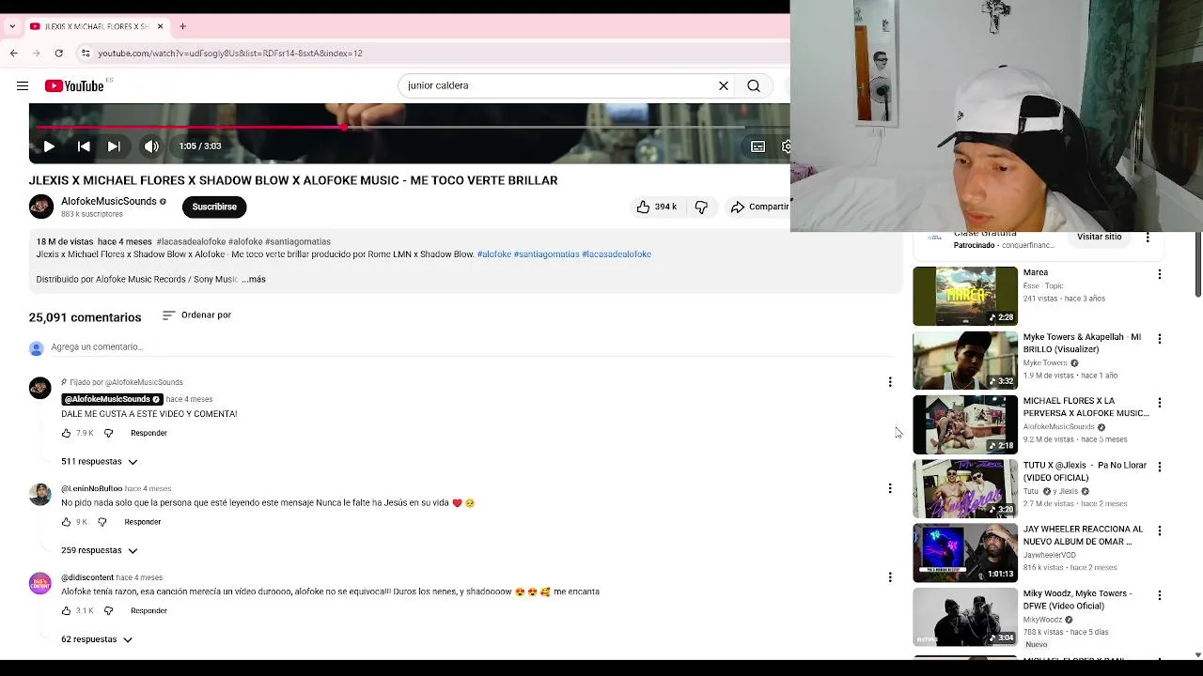The width and height of the screenshot is (1203, 676).
Task: Open options menu for the pinned comment
Action: pyautogui.click(x=890, y=382)
